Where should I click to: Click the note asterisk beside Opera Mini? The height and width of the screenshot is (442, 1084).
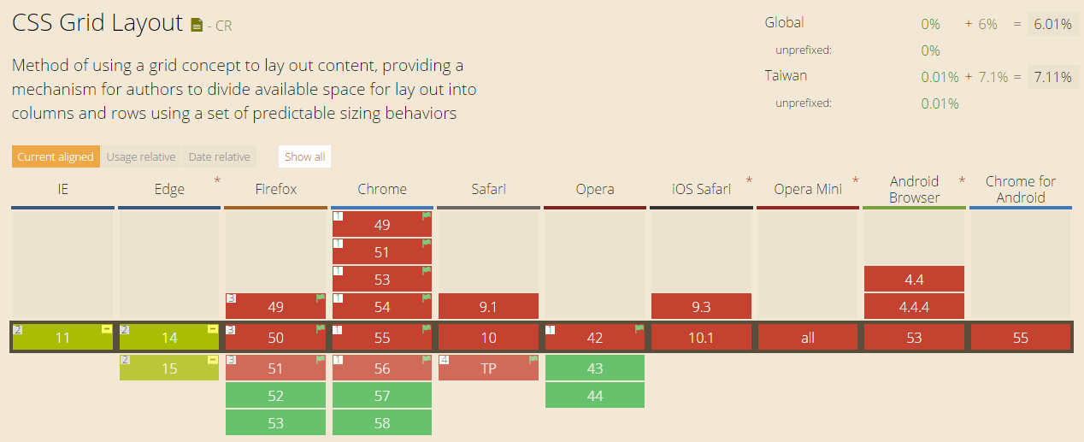(856, 181)
